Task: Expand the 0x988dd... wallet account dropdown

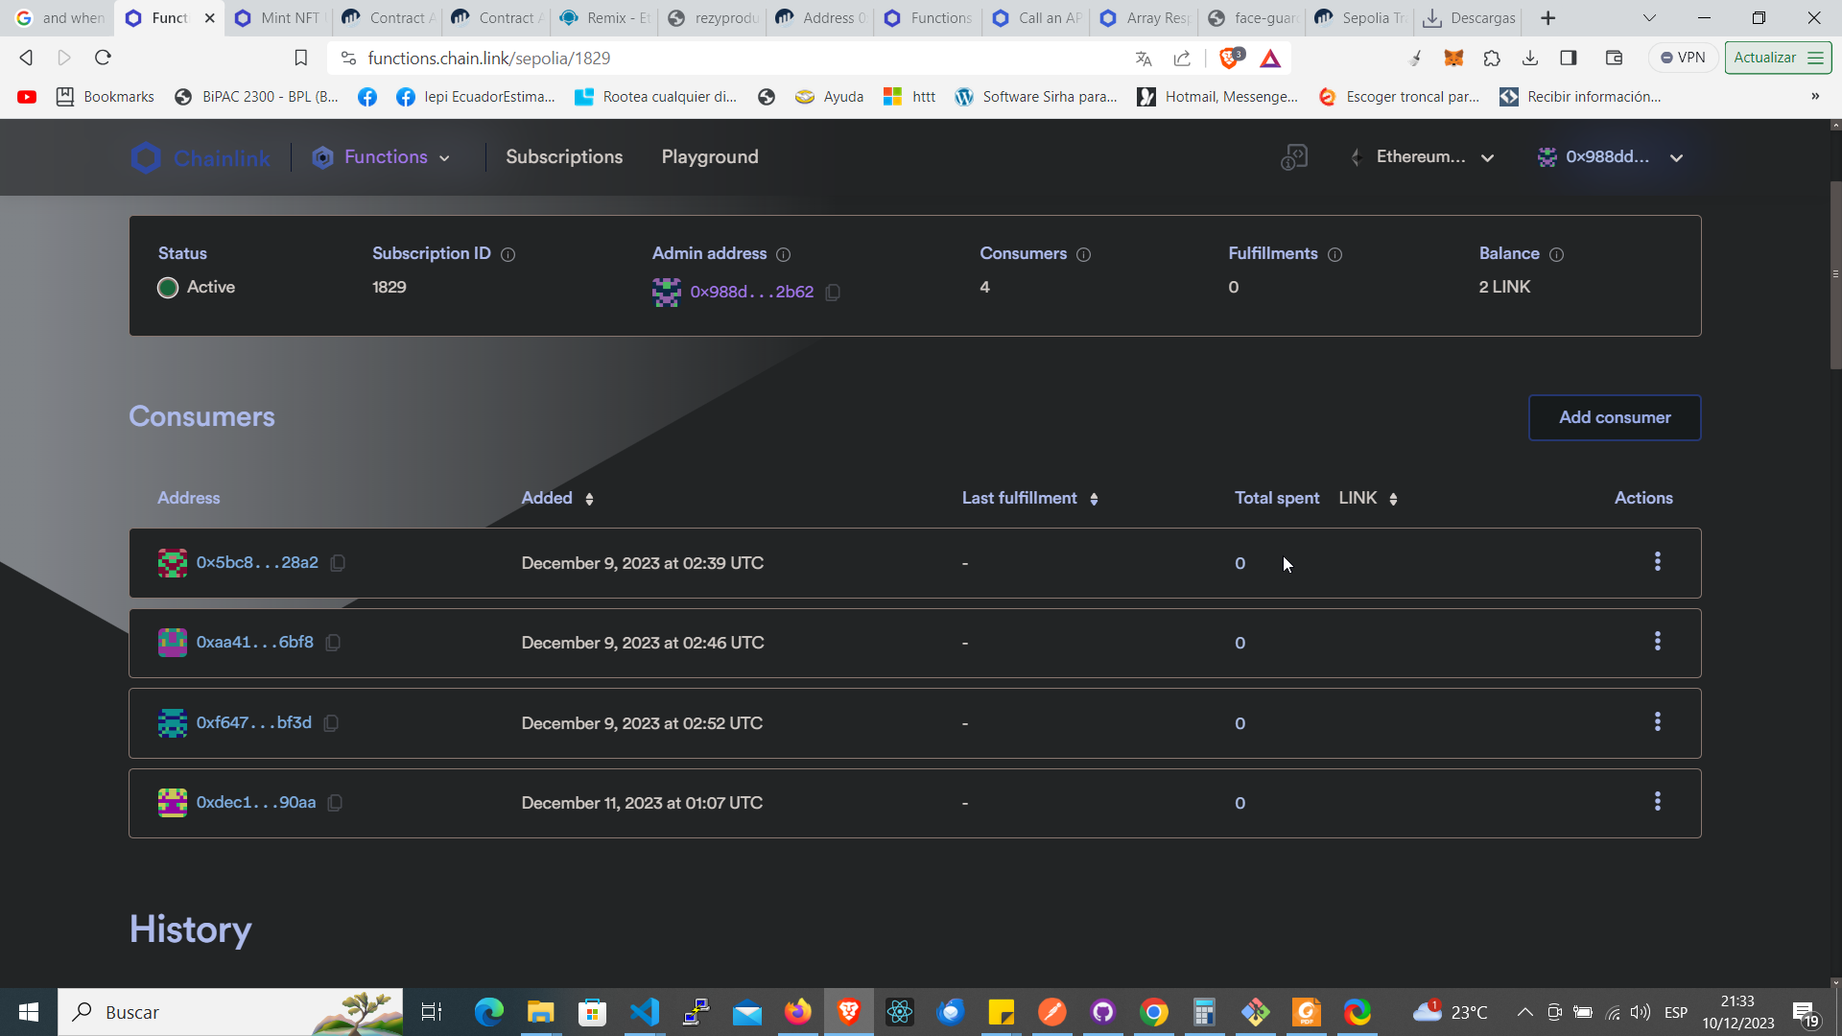Action: tap(1612, 157)
